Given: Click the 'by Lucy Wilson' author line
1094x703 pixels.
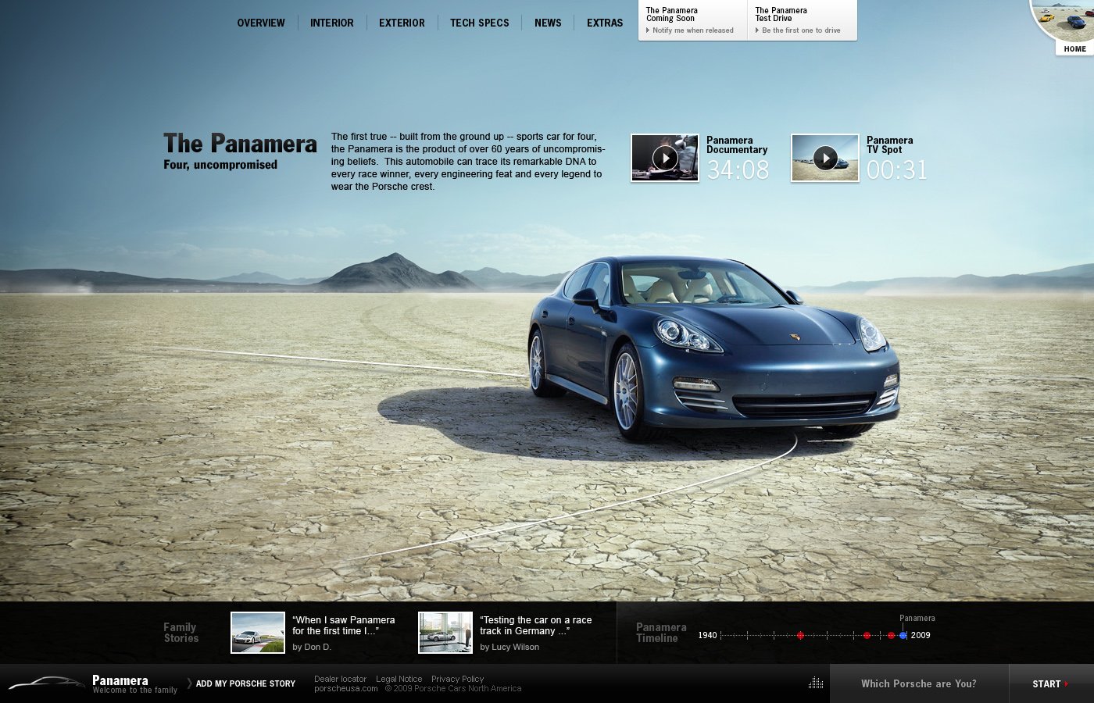Looking at the screenshot, I should click(x=509, y=648).
